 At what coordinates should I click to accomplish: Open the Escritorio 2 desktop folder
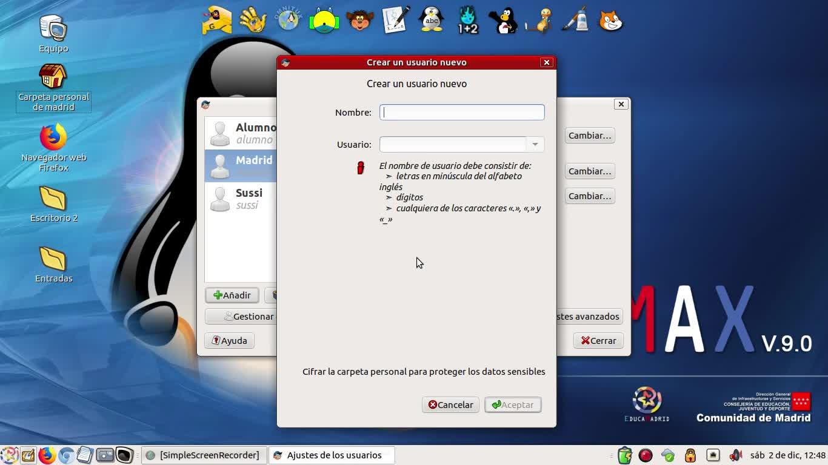pos(53,204)
